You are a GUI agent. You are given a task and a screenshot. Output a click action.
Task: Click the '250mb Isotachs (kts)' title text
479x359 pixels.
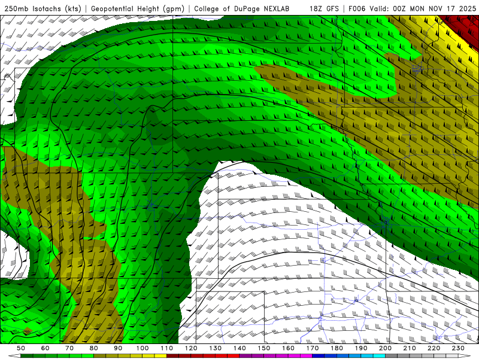[x=43, y=9]
